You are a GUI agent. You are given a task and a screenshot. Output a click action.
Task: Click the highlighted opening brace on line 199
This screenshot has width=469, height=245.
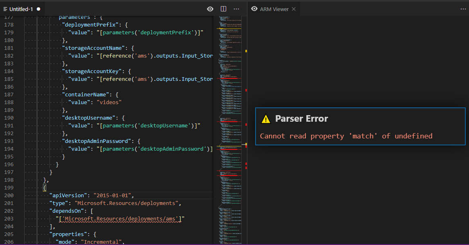(x=45, y=188)
